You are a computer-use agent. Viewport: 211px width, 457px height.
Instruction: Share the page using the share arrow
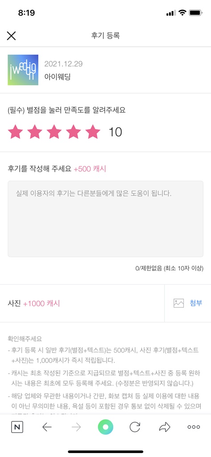(164, 427)
